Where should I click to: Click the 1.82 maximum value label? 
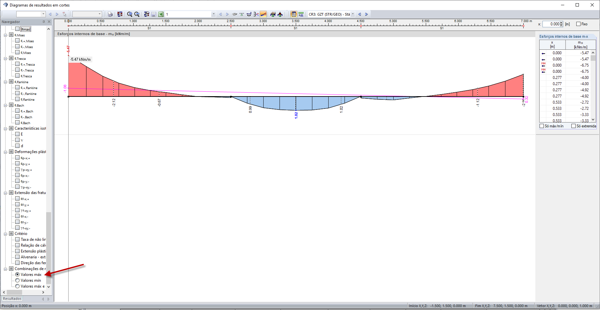pos(296,115)
